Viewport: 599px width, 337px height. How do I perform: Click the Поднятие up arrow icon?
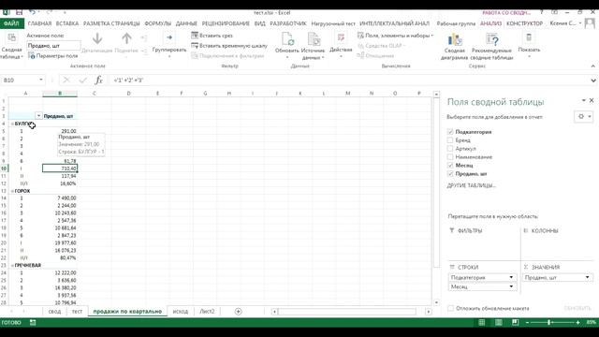[126, 38]
